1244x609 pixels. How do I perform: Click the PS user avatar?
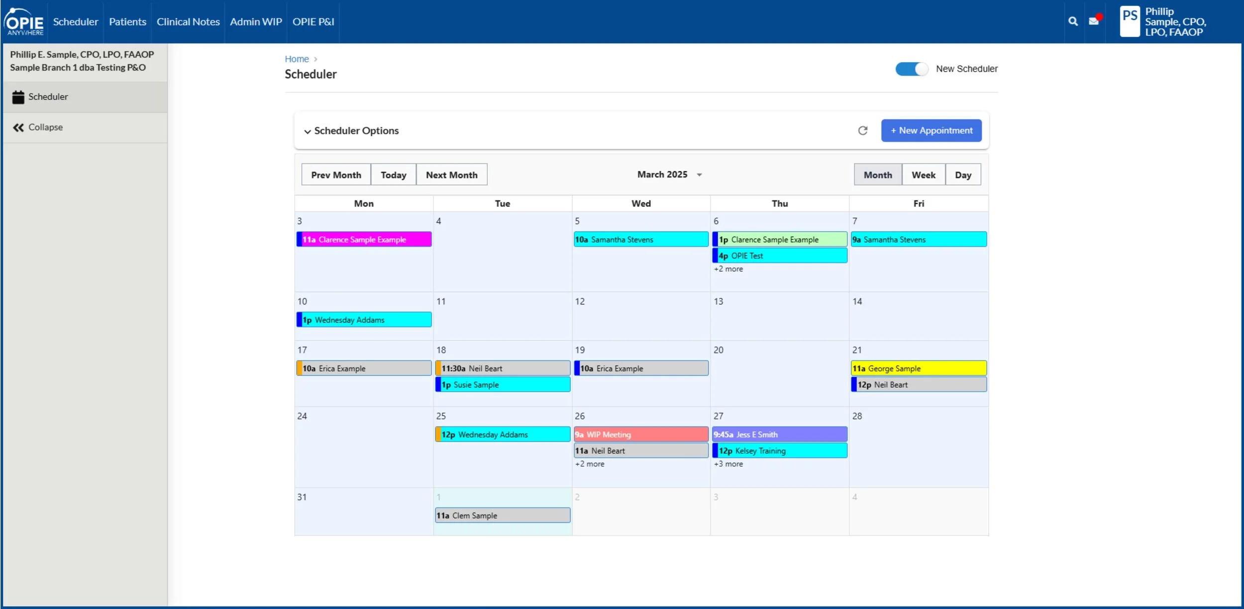pos(1130,21)
